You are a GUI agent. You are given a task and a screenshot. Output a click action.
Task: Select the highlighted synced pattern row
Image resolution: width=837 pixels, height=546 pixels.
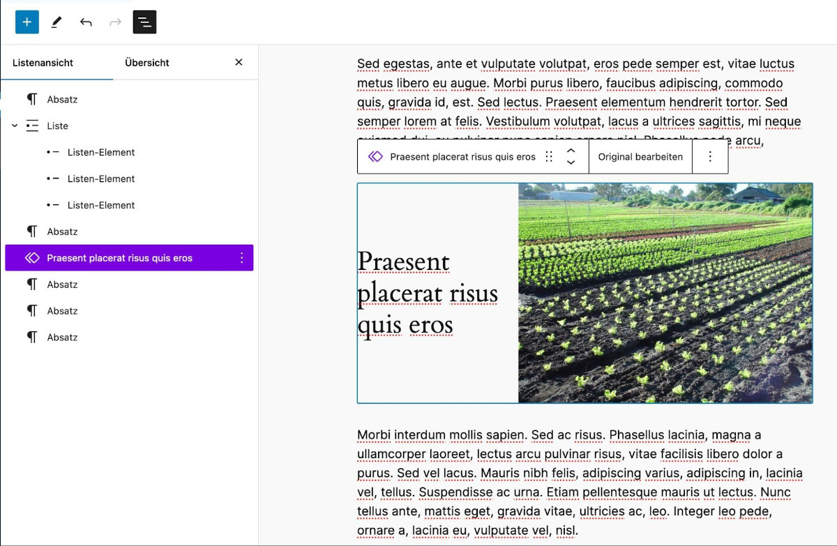click(129, 258)
